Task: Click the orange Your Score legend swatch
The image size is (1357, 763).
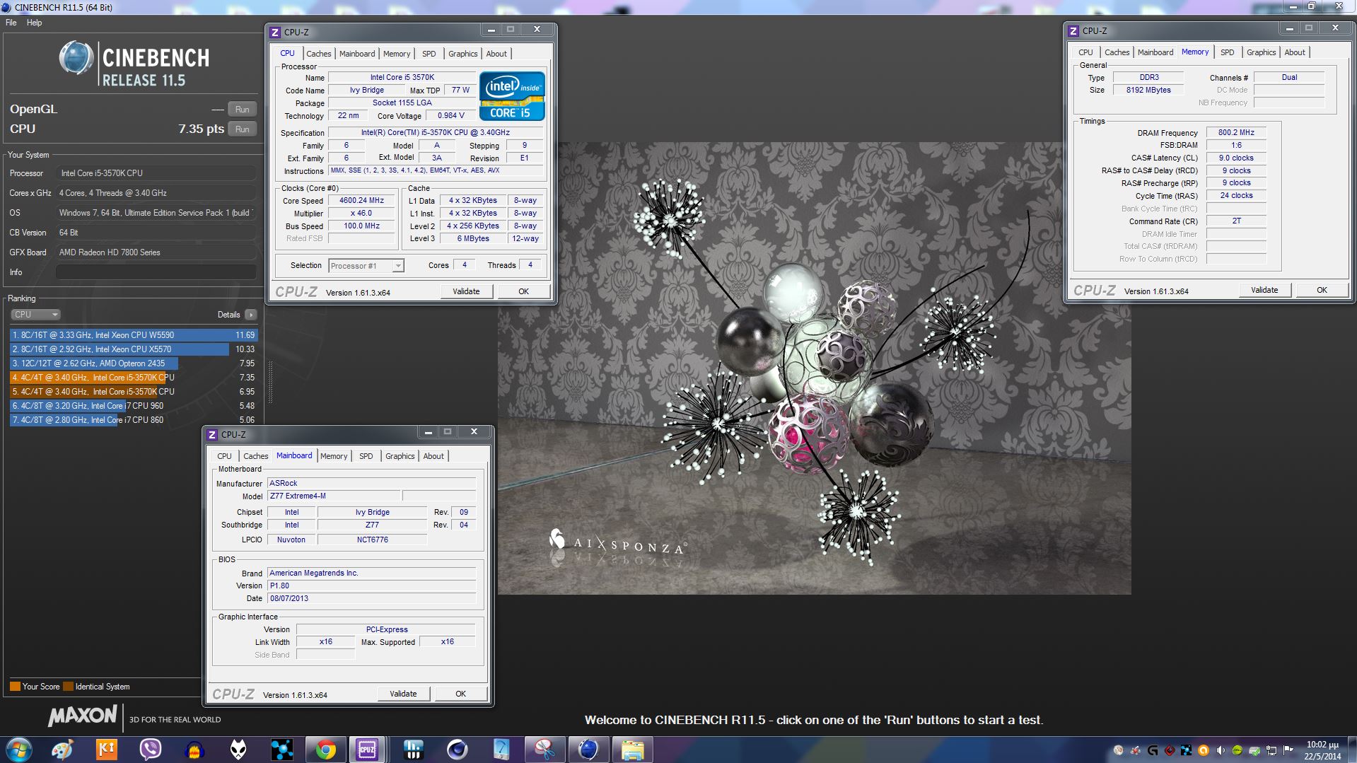Action: [15, 687]
